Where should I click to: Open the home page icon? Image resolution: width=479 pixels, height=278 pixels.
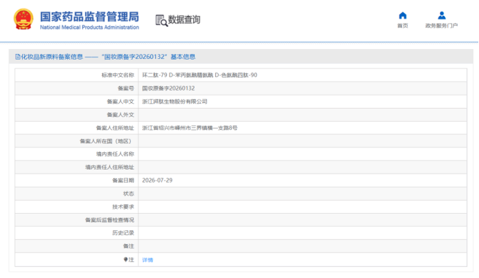pyautogui.click(x=403, y=15)
